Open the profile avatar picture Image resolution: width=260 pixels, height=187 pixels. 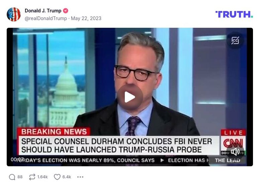coord(14,14)
